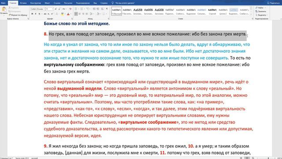Viewport: 282px width, 159px height.
Task: Click the Поделиться (Share) person icon
Action: 268,3
